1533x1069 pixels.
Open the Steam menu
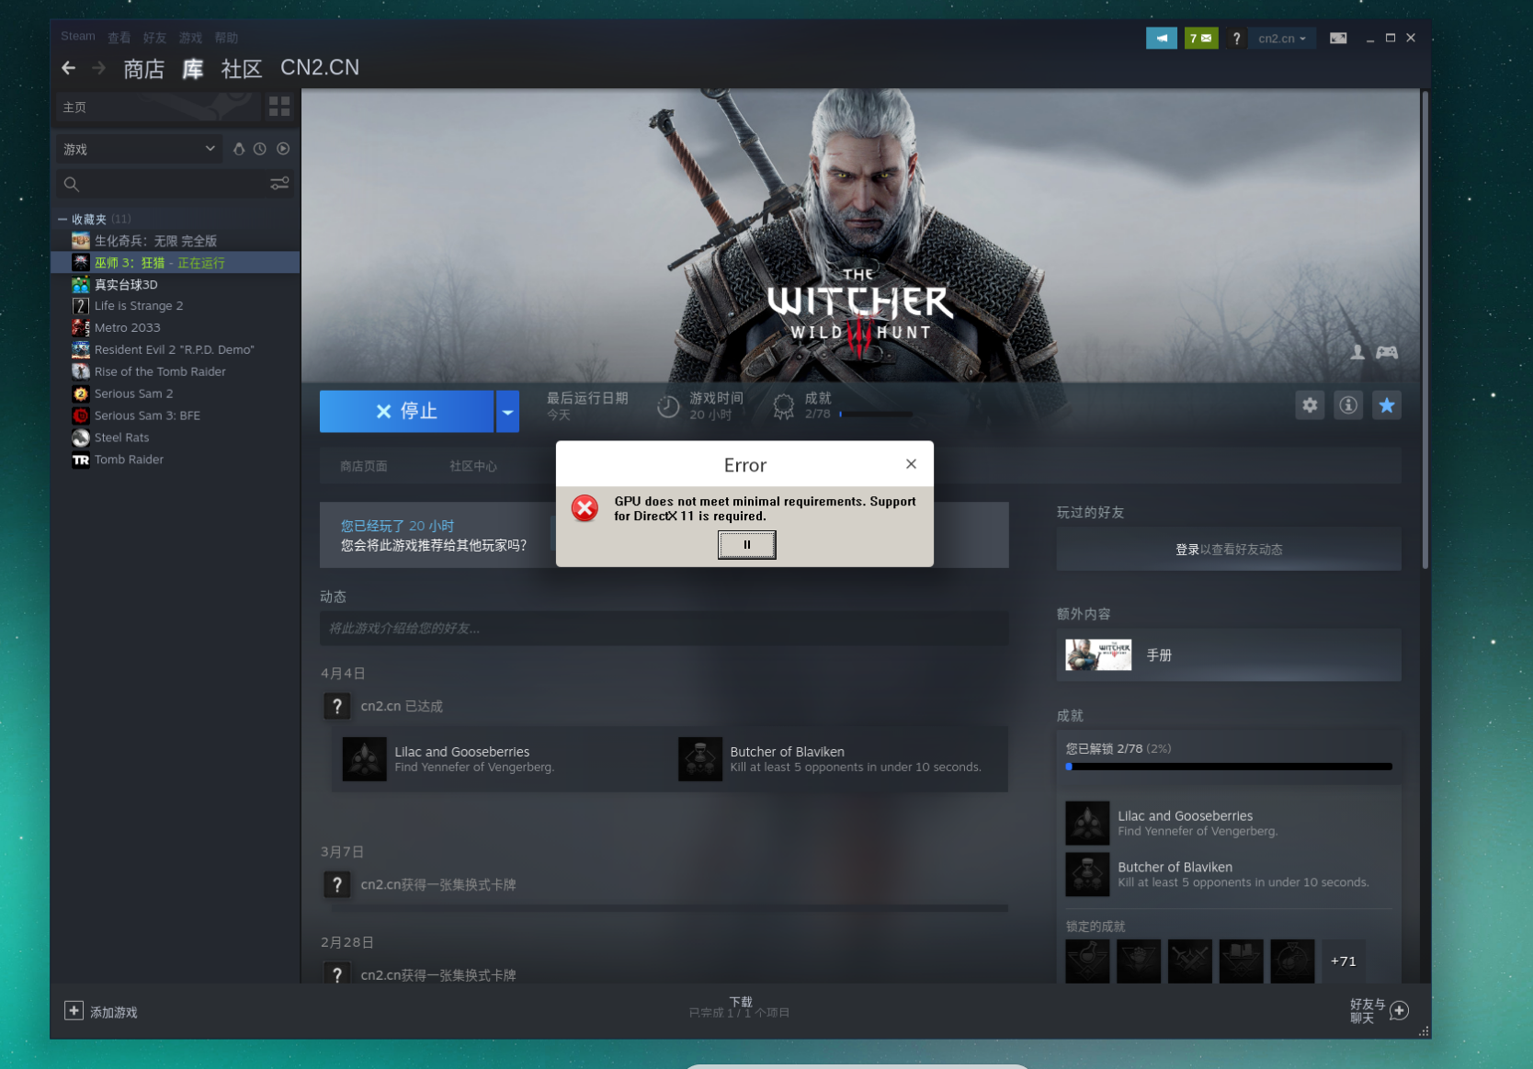(78, 37)
